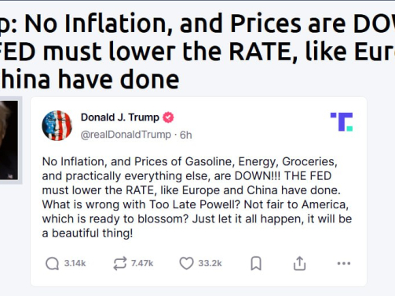The height and width of the screenshot is (296, 395).
Task: Click the 3.14k replies count
Action: (75, 263)
